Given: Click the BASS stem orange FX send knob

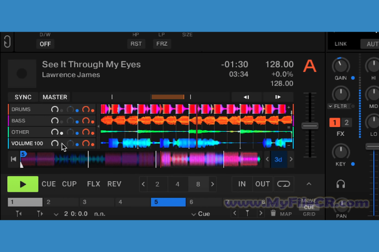Looking at the screenshot, I should coord(86,121).
